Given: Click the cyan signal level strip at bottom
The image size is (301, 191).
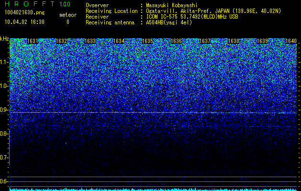Looking at the screenshot, I should click(x=153, y=190).
